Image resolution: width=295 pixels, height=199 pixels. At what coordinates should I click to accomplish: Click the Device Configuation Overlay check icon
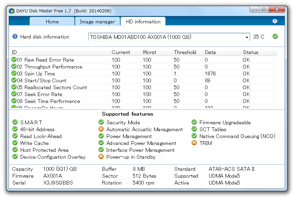[x=15, y=157]
